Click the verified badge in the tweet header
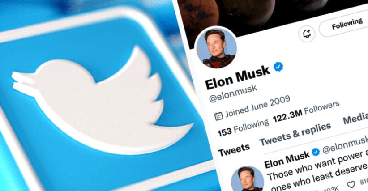This screenshot has height=191, width=368. [x=316, y=152]
